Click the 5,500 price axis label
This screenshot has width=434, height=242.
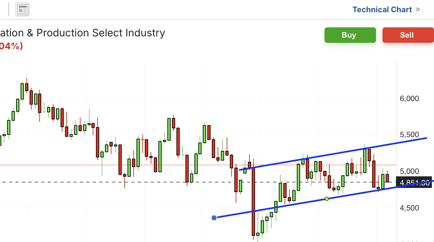(x=409, y=135)
